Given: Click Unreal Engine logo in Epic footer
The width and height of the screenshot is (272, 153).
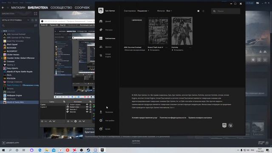Looking at the screenshot, I should [x=230, y=125].
